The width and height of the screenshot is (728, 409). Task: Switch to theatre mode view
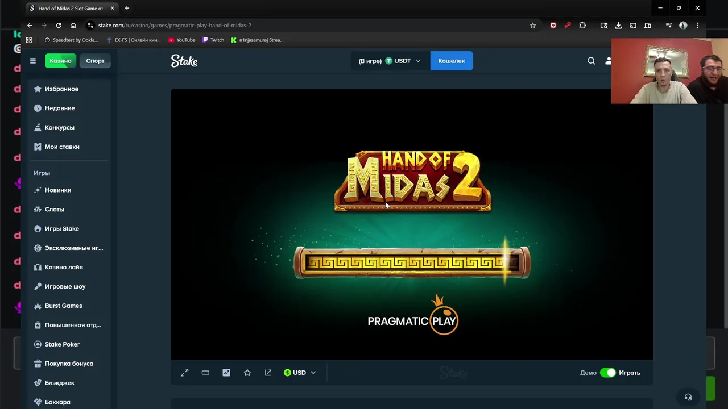click(x=205, y=373)
